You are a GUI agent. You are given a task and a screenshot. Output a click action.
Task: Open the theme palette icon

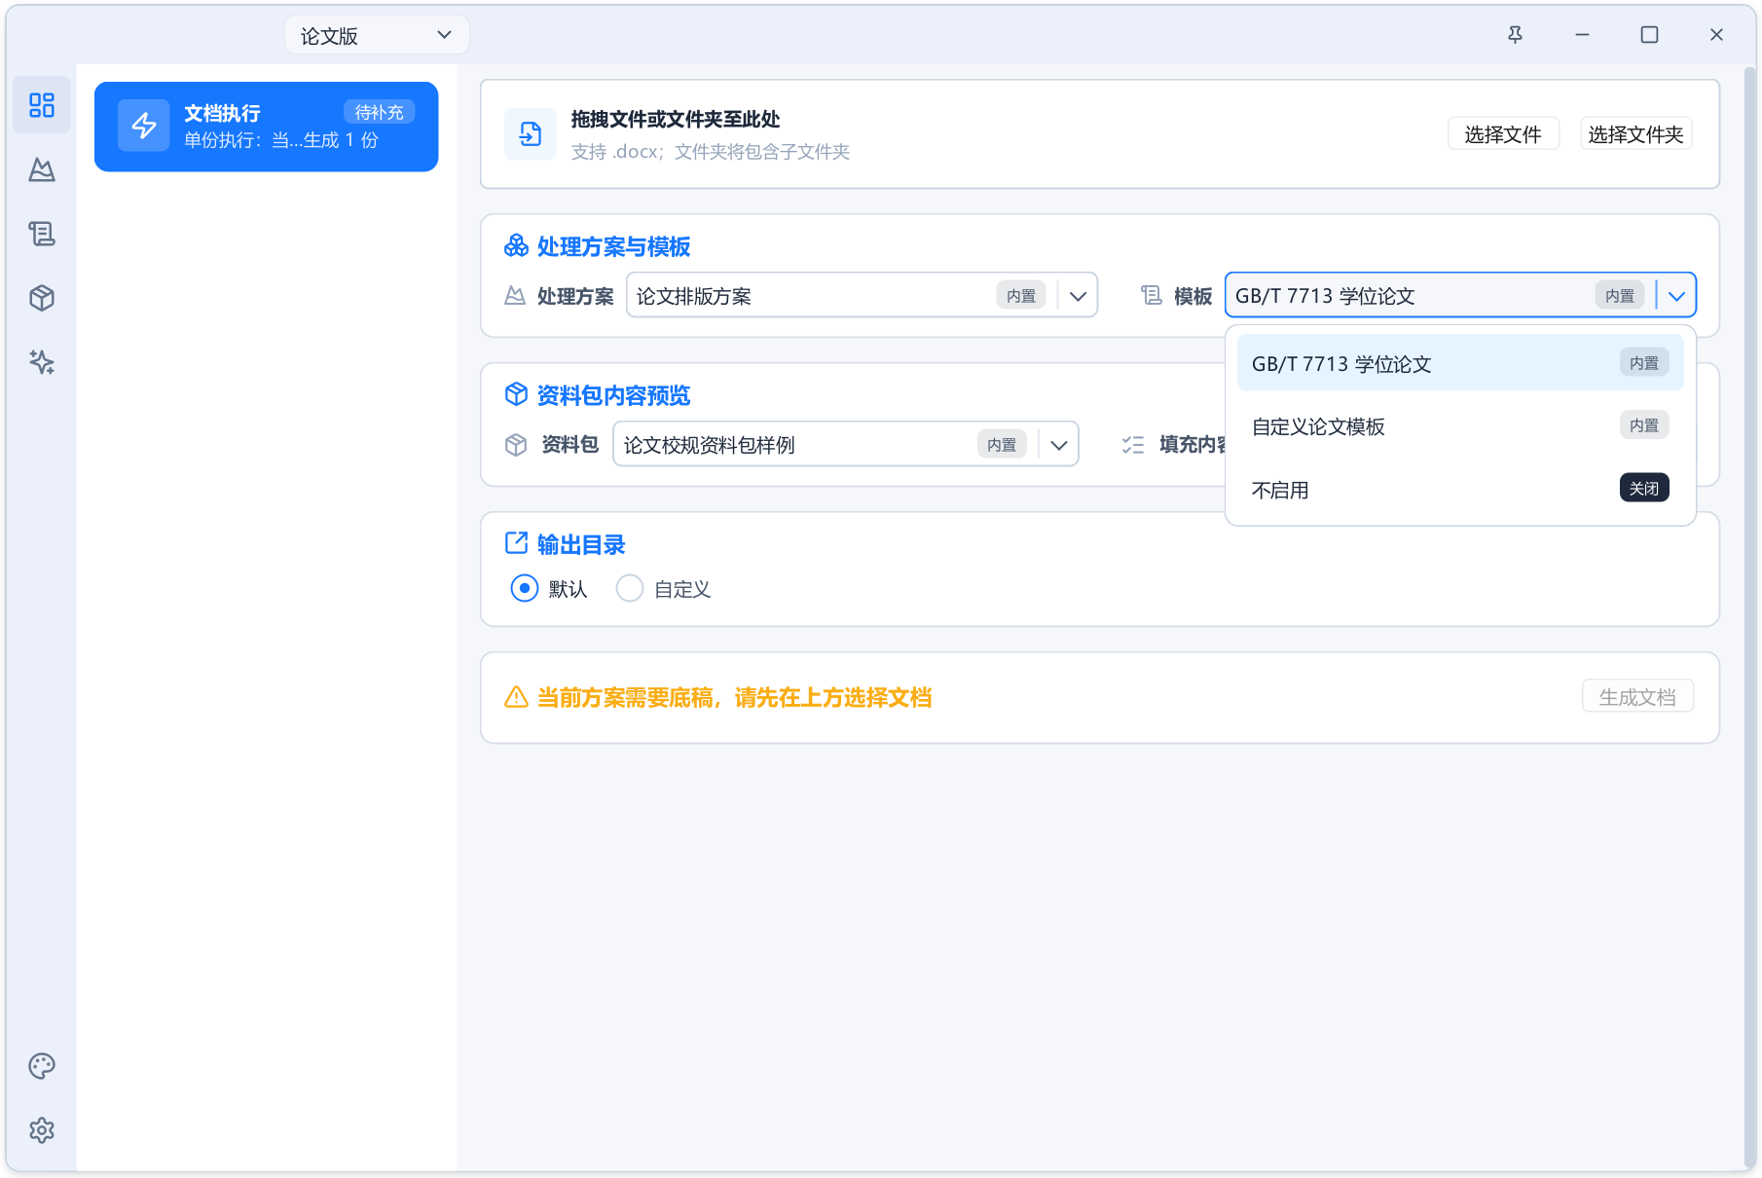42,1066
